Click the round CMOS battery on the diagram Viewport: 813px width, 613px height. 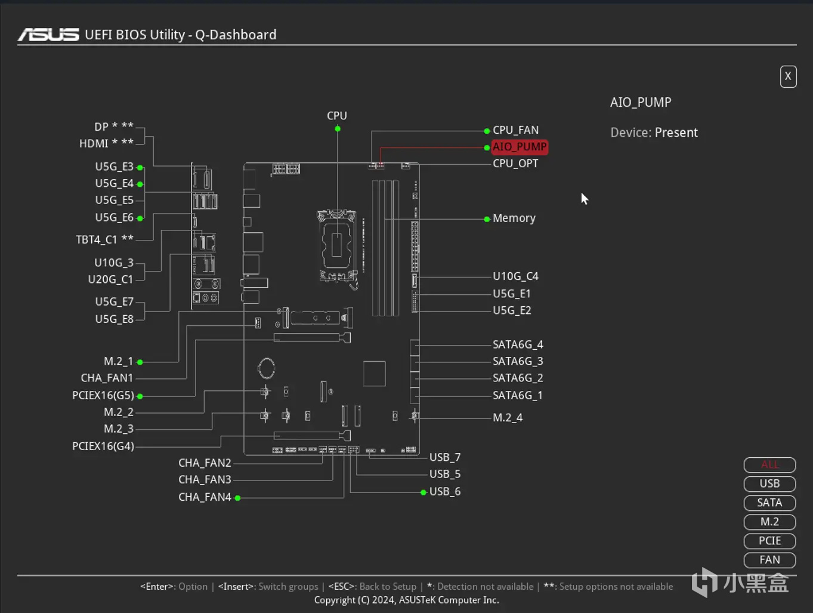click(x=266, y=368)
